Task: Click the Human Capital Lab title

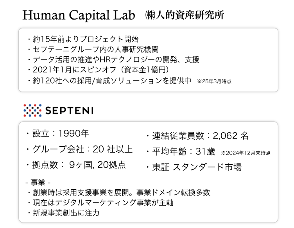Action: coord(79,15)
